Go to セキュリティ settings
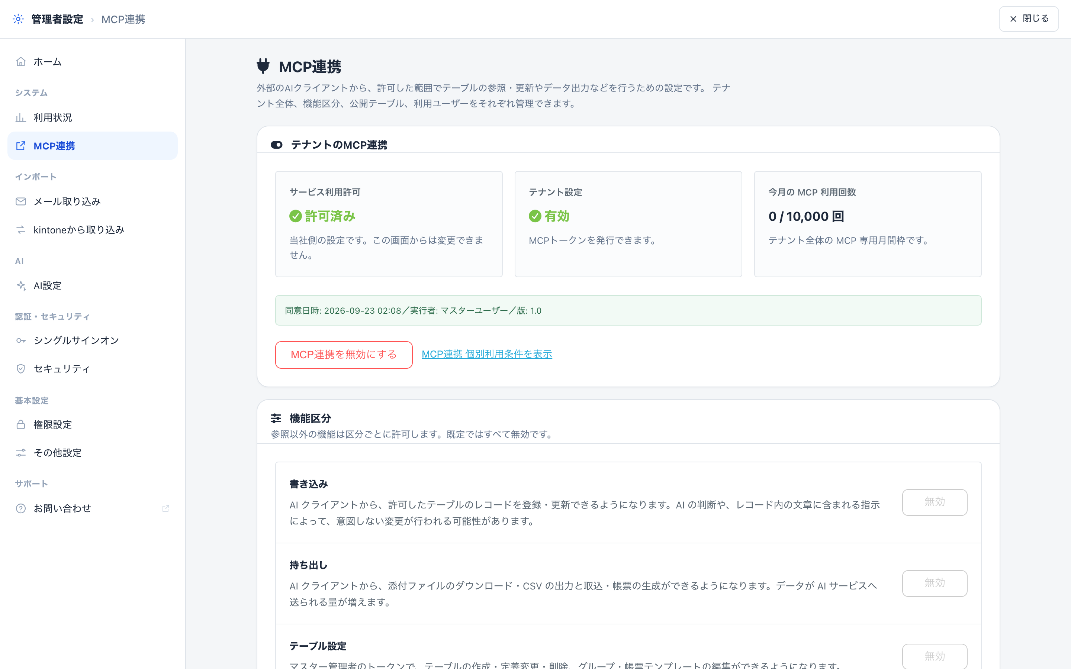 [x=93, y=369]
